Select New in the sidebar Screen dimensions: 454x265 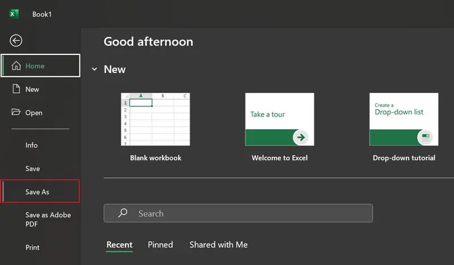40,89
